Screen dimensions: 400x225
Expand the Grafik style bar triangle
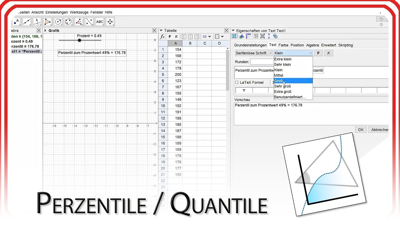click(45, 31)
